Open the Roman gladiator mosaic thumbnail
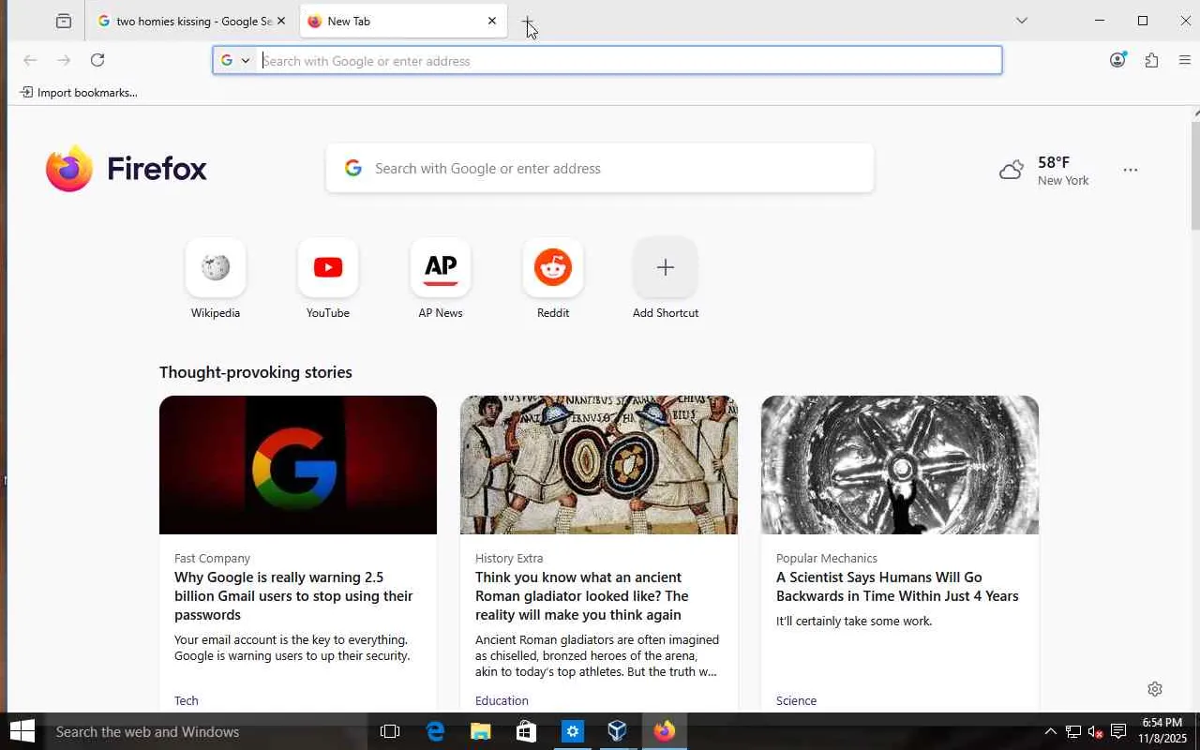Screen dimensions: 1200x750 click(x=599, y=465)
